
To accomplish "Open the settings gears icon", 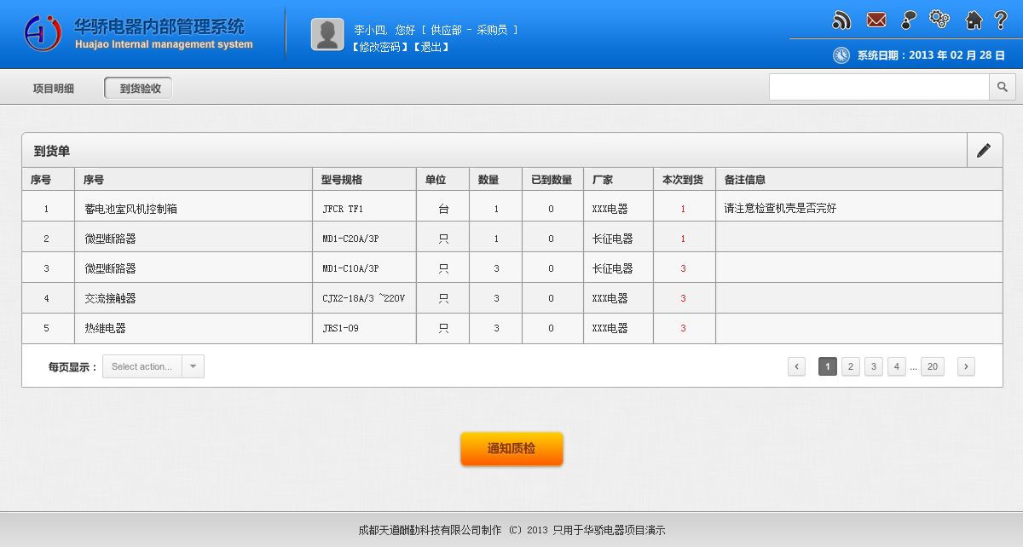I will pos(939,19).
